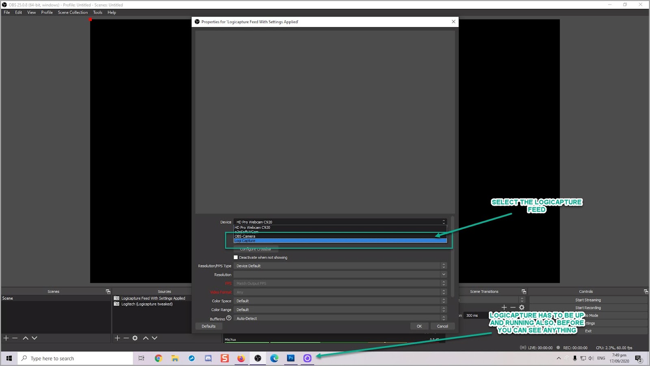This screenshot has height=366, width=650.
Task: Move the scene up in the Scenes panel
Action: pos(26,338)
